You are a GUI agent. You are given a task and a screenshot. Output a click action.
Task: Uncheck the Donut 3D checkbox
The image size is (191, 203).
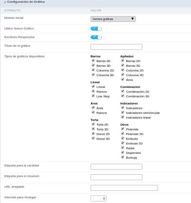click(x=93, y=138)
